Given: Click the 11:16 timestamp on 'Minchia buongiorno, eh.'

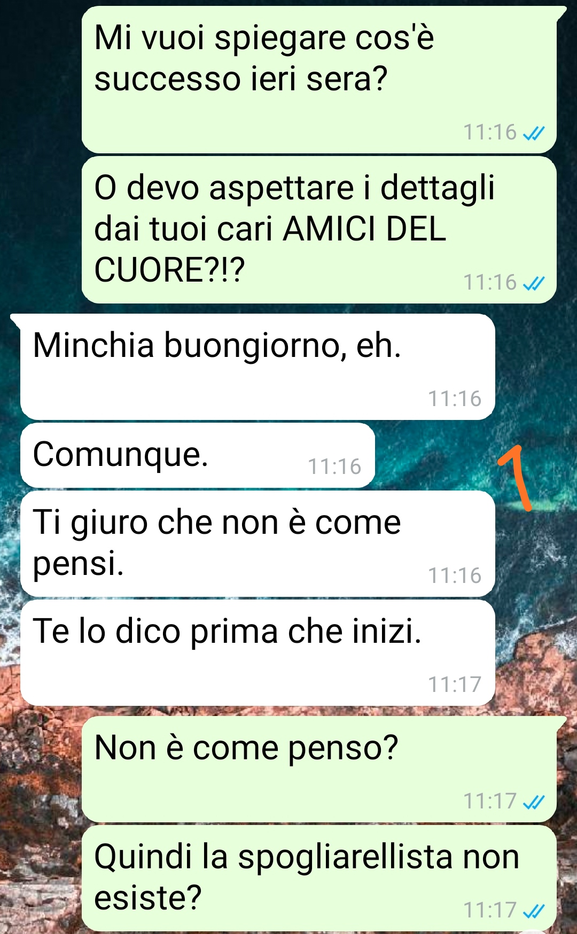Looking at the screenshot, I should pyautogui.click(x=455, y=399).
